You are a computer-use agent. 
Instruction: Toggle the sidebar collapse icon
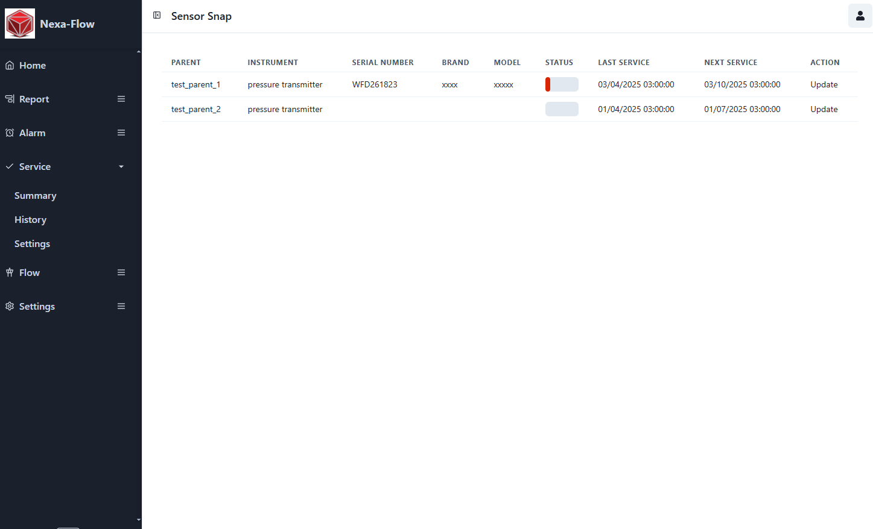click(x=157, y=16)
